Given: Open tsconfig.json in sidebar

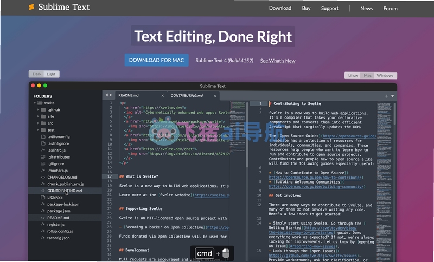Looking at the screenshot, I should point(59,238).
